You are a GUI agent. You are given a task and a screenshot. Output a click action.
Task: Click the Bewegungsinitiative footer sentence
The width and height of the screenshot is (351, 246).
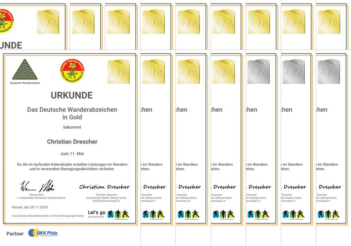pos(48,216)
